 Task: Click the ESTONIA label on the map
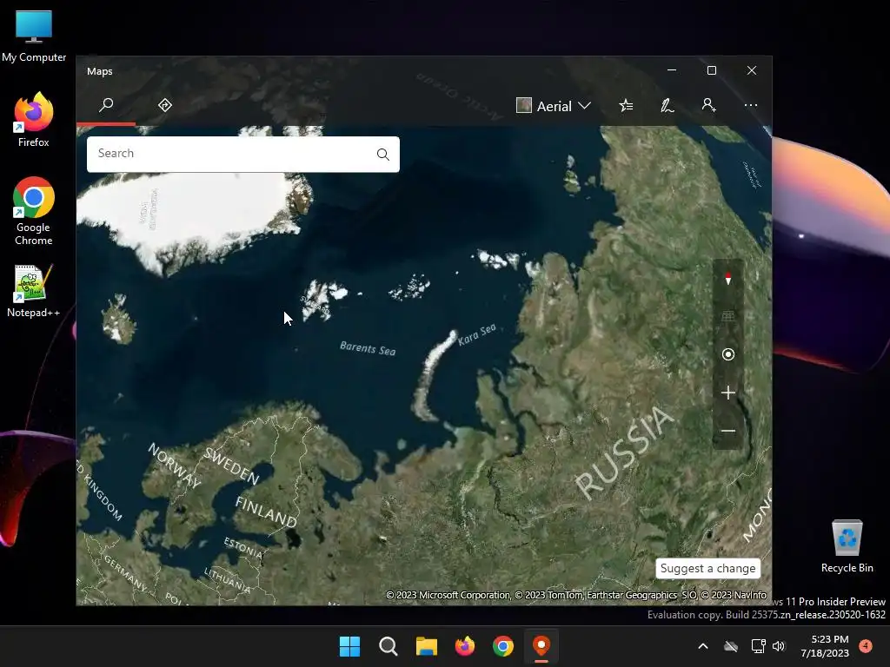[x=243, y=548]
